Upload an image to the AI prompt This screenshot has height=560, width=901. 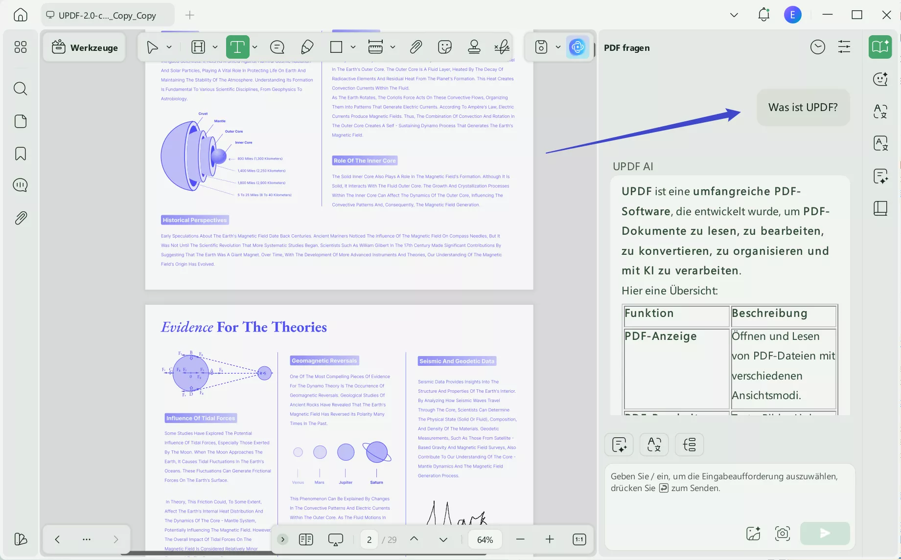(753, 533)
